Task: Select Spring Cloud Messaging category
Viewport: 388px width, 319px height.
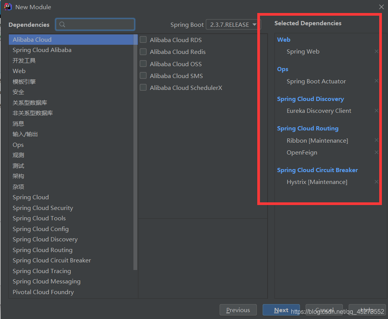Action: click(71, 282)
